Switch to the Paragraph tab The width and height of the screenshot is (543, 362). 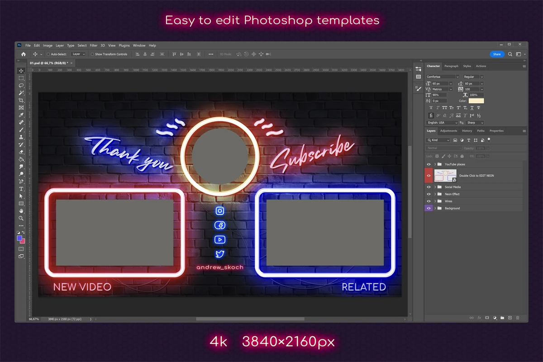point(451,66)
